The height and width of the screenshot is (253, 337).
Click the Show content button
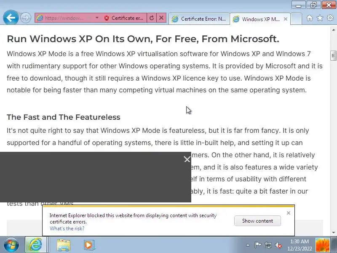[x=257, y=221]
